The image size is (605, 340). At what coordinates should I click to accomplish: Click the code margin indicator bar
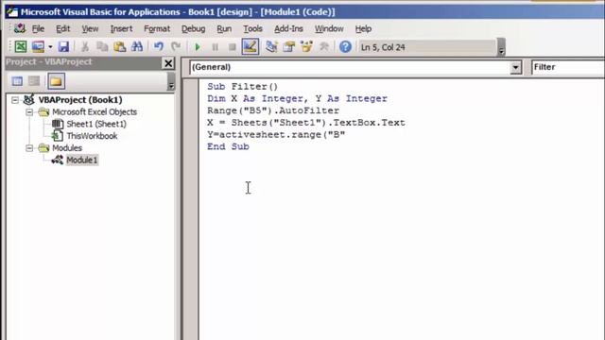(x=191, y=210)
